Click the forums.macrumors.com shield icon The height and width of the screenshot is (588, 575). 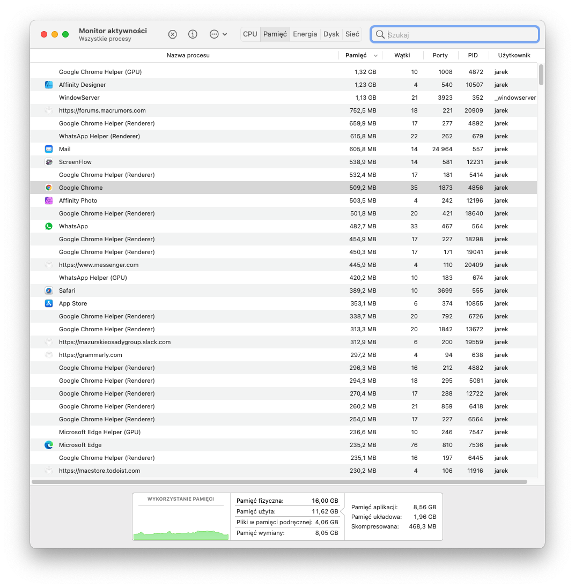(49, 110)
